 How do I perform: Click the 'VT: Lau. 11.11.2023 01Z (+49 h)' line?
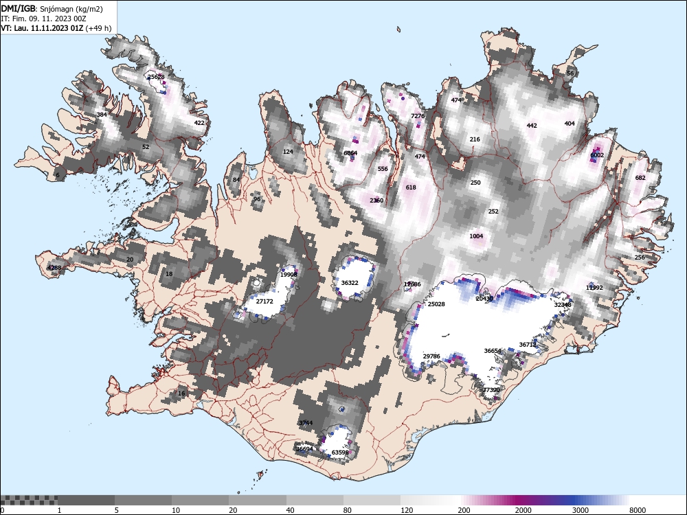56,28
